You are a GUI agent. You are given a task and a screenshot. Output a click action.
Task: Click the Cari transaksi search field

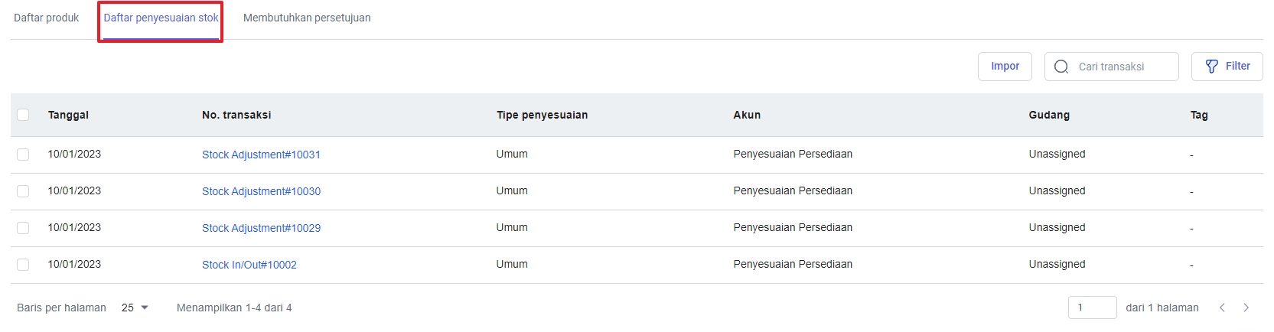click(x=1121, y=67)
